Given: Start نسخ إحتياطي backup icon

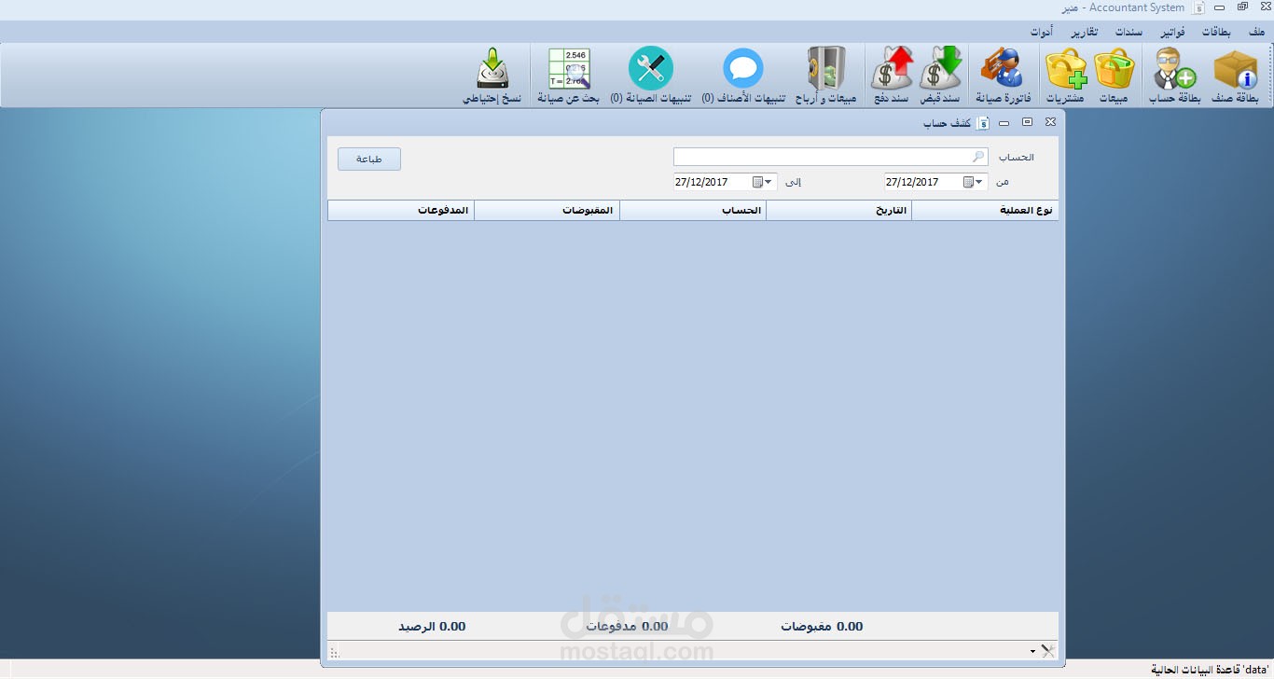Looking at the screenshot, I should pos(492,76).
